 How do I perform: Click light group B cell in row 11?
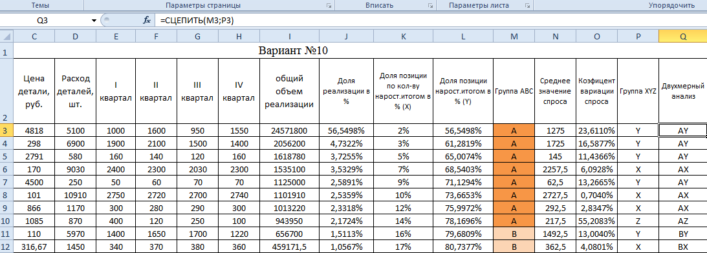(x=514, y=234)
